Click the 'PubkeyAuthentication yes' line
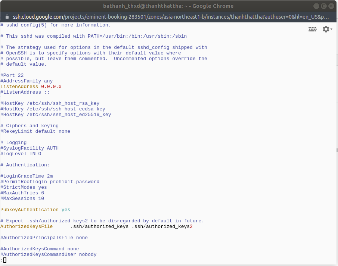This screenshot has width=338, height=266. pos(35,210)
